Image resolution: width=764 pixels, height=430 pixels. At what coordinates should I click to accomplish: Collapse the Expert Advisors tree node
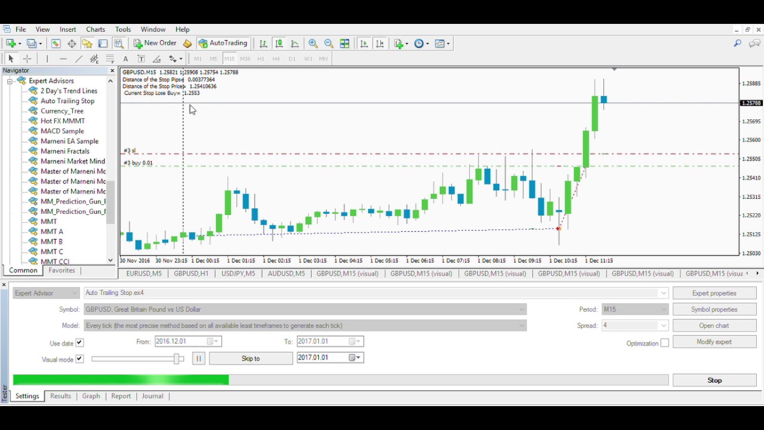(10, 81)
